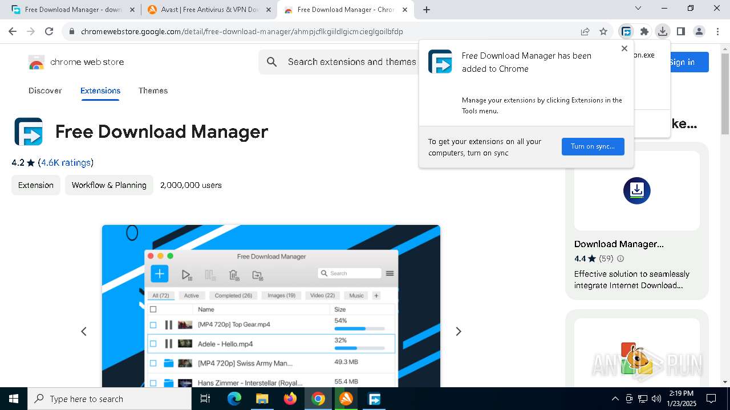Show hidden system tray icons
This screenshot has height=410, width=730.
pyautogui.click(x=615, y=399)
